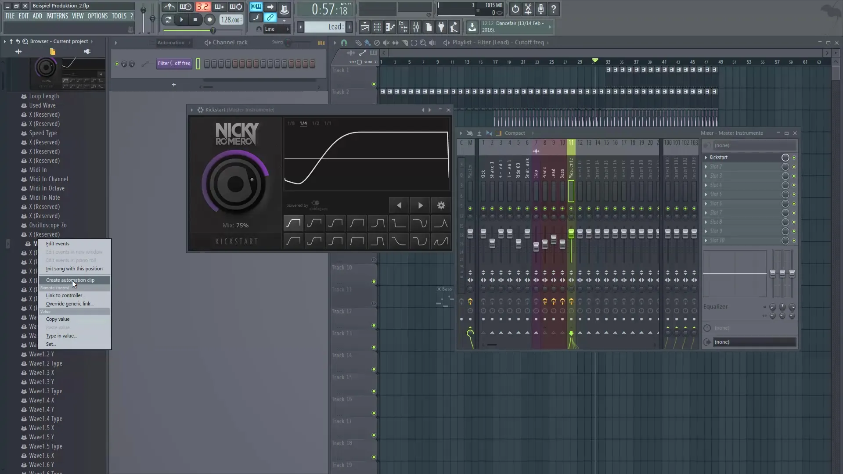843x474 pixels.
Task: Click the Filter cutoff freq channel button
Action: [x=174, y=64]
